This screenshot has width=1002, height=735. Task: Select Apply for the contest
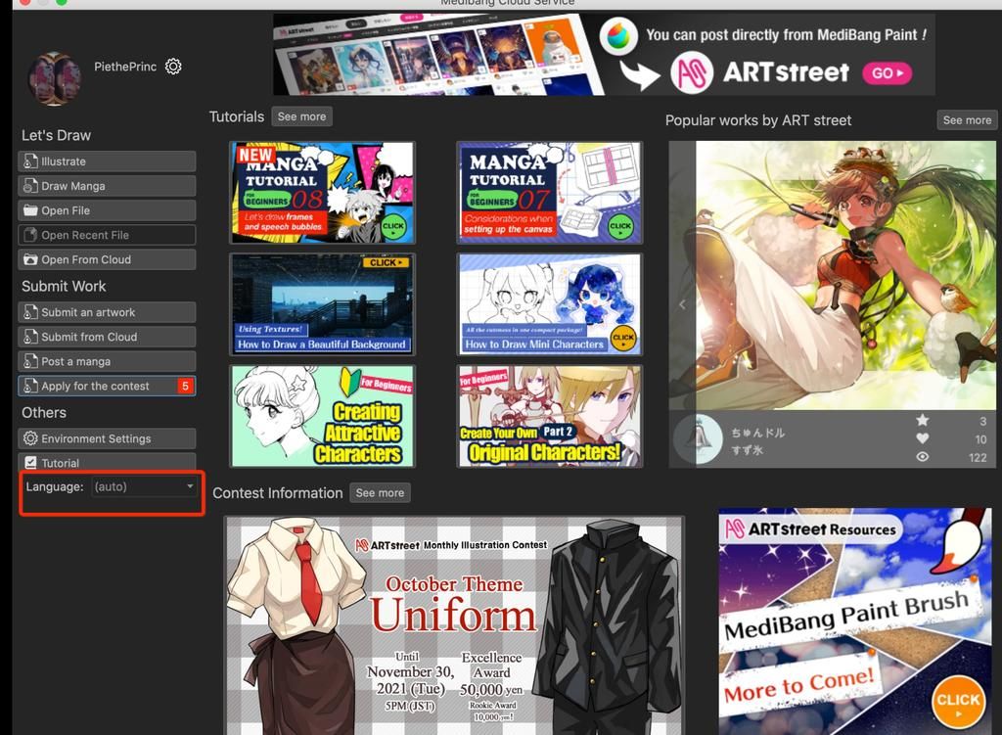click(107, 386)
